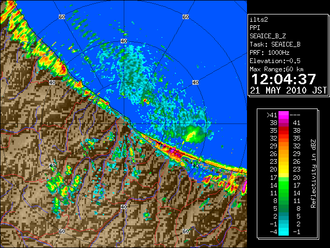Pick the bright green swatch beside legend value 14

coord(284,185)
